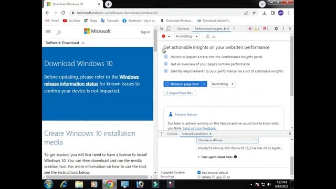This screenshot has width=336, height=189.
Task: Click the volume icon in system tray
Action: coord(269,184)
